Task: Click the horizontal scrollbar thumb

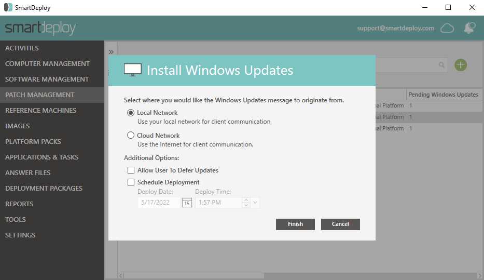Action: (x=194, y=276)
